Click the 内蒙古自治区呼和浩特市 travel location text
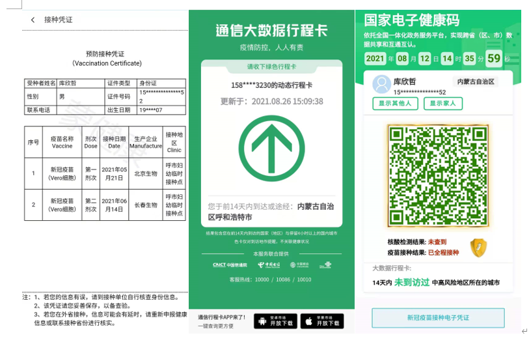The height and width of the screenshot is (346, 531). 271,212
